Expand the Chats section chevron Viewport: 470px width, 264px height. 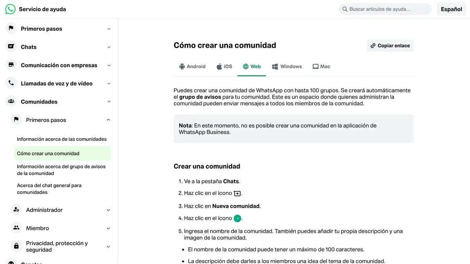click(x=109, y=47)
